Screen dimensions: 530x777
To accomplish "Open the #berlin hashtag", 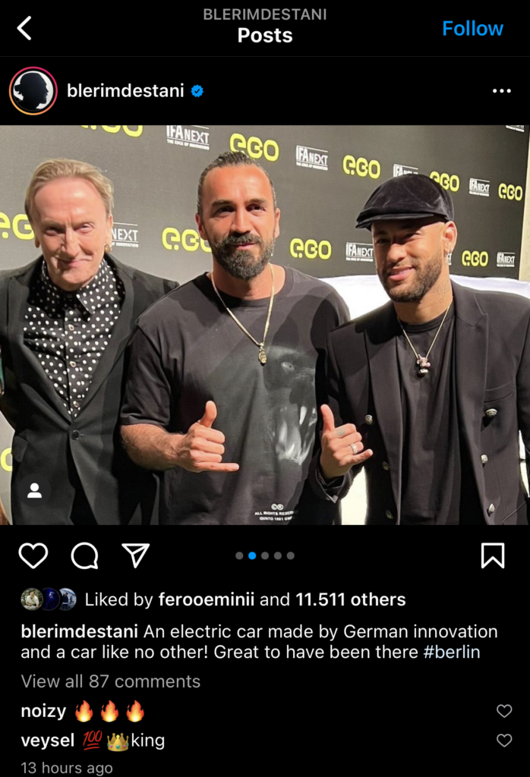I will click(x=452, y=652).
